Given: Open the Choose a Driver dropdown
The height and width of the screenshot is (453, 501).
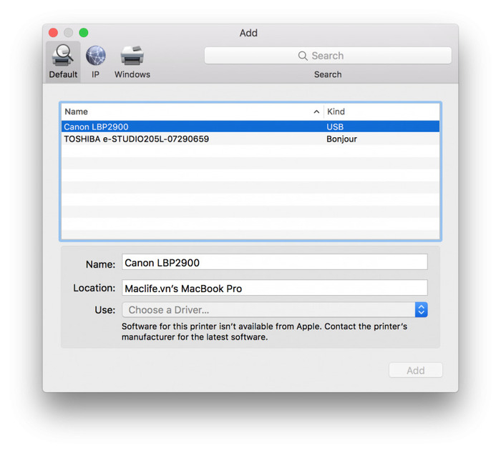Looking at the screenshot, I should (274, 310).
